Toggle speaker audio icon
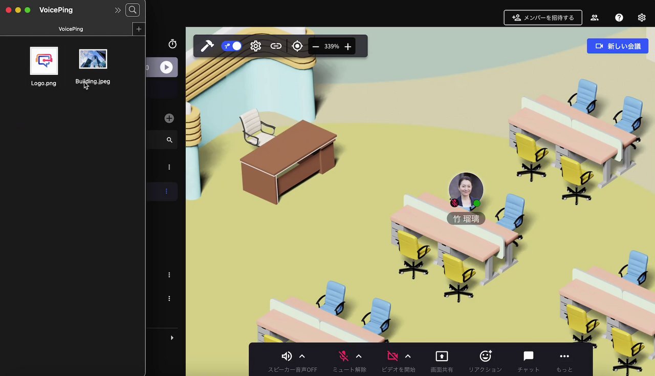This screenshot has height=376, width=655. tap(287, 356)
